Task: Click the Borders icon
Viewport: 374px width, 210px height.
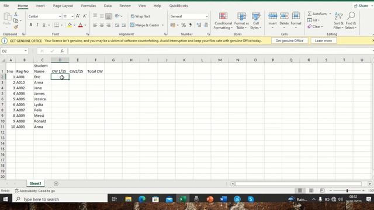Action: [x=57, y=25]
